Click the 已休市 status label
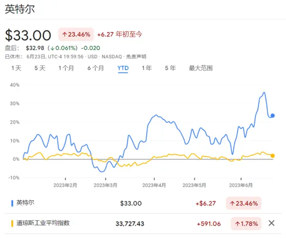 click(13, 57)
